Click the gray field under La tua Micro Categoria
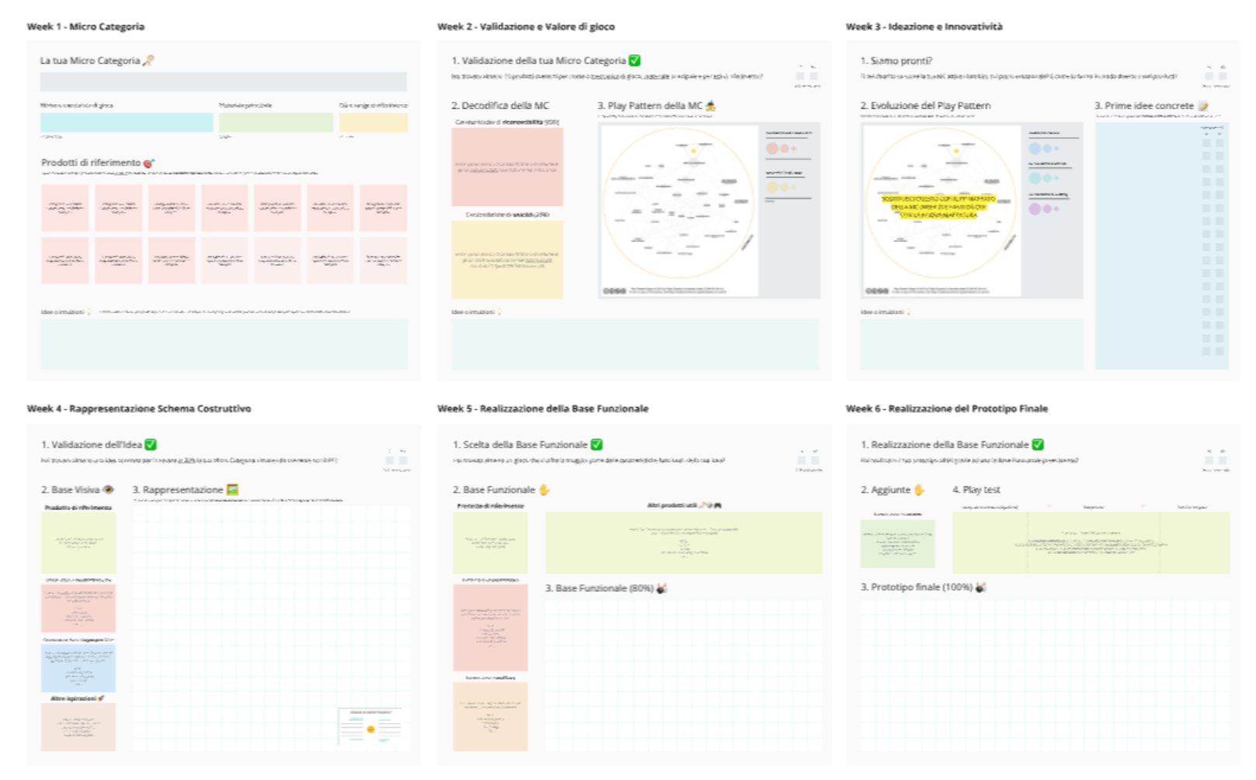The image size is (1256, 780). pos(224,82)
